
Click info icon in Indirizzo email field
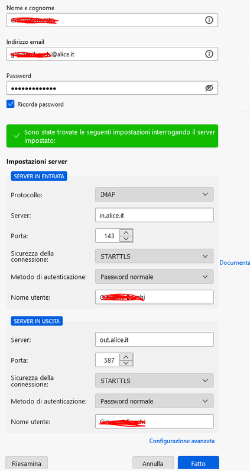[x=209, y=54]
